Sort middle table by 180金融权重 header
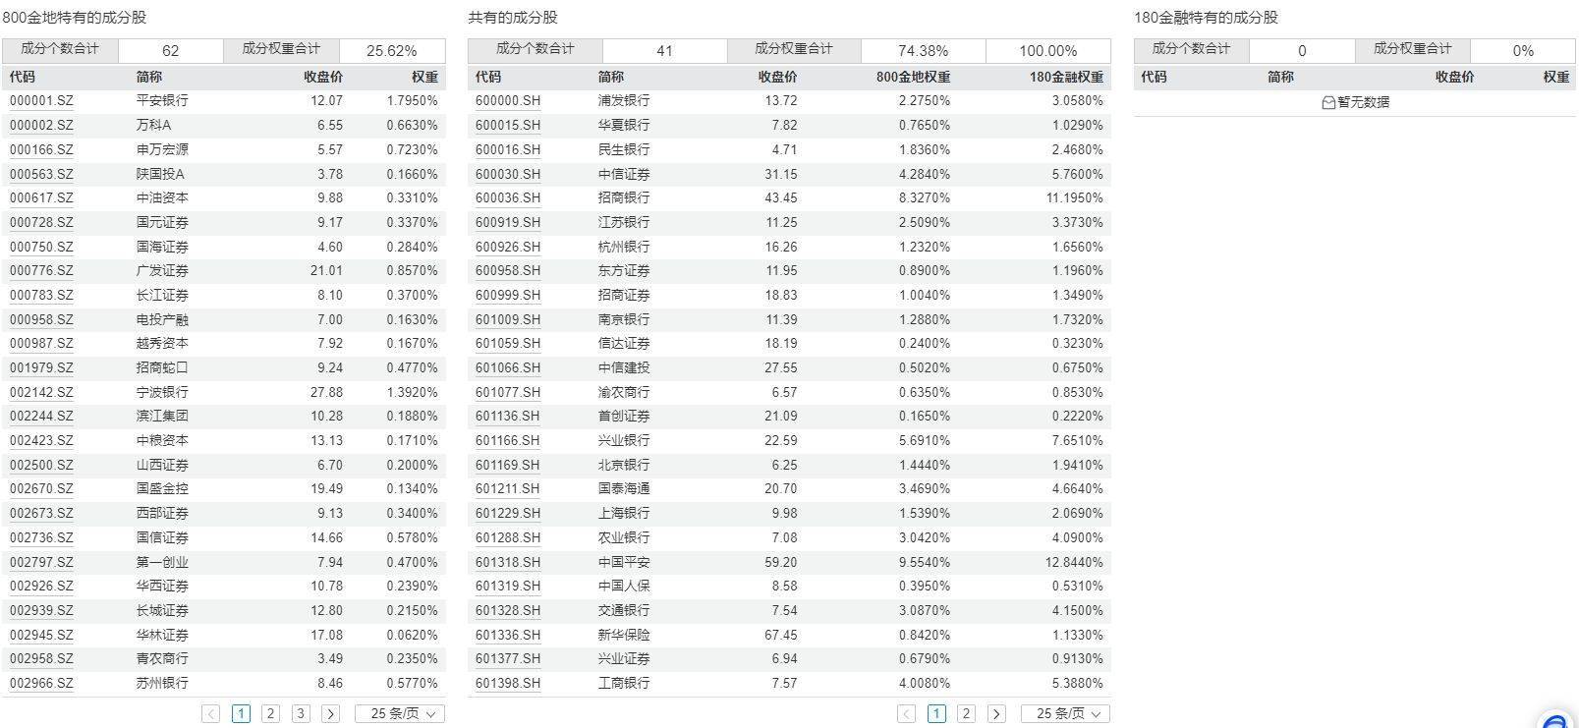Image resolution: width=1579 pixels, height=728 pixels. click(x=1066, y=77)
